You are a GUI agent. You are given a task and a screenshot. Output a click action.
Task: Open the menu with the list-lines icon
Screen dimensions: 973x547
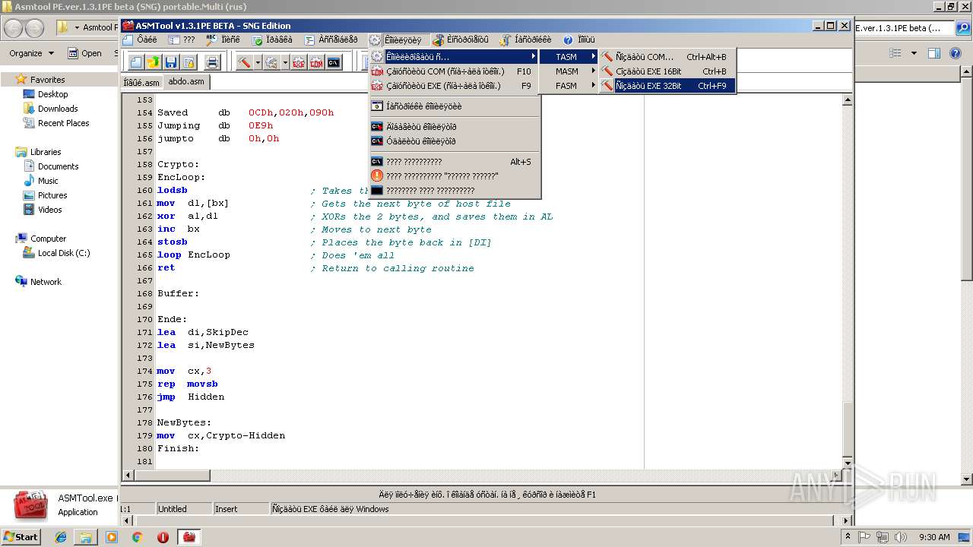(331, 40)
